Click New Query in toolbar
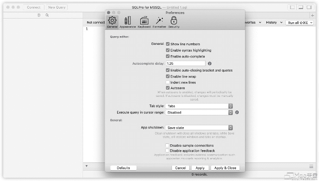This screenshot has width=319, height=181. click(57, 7)
